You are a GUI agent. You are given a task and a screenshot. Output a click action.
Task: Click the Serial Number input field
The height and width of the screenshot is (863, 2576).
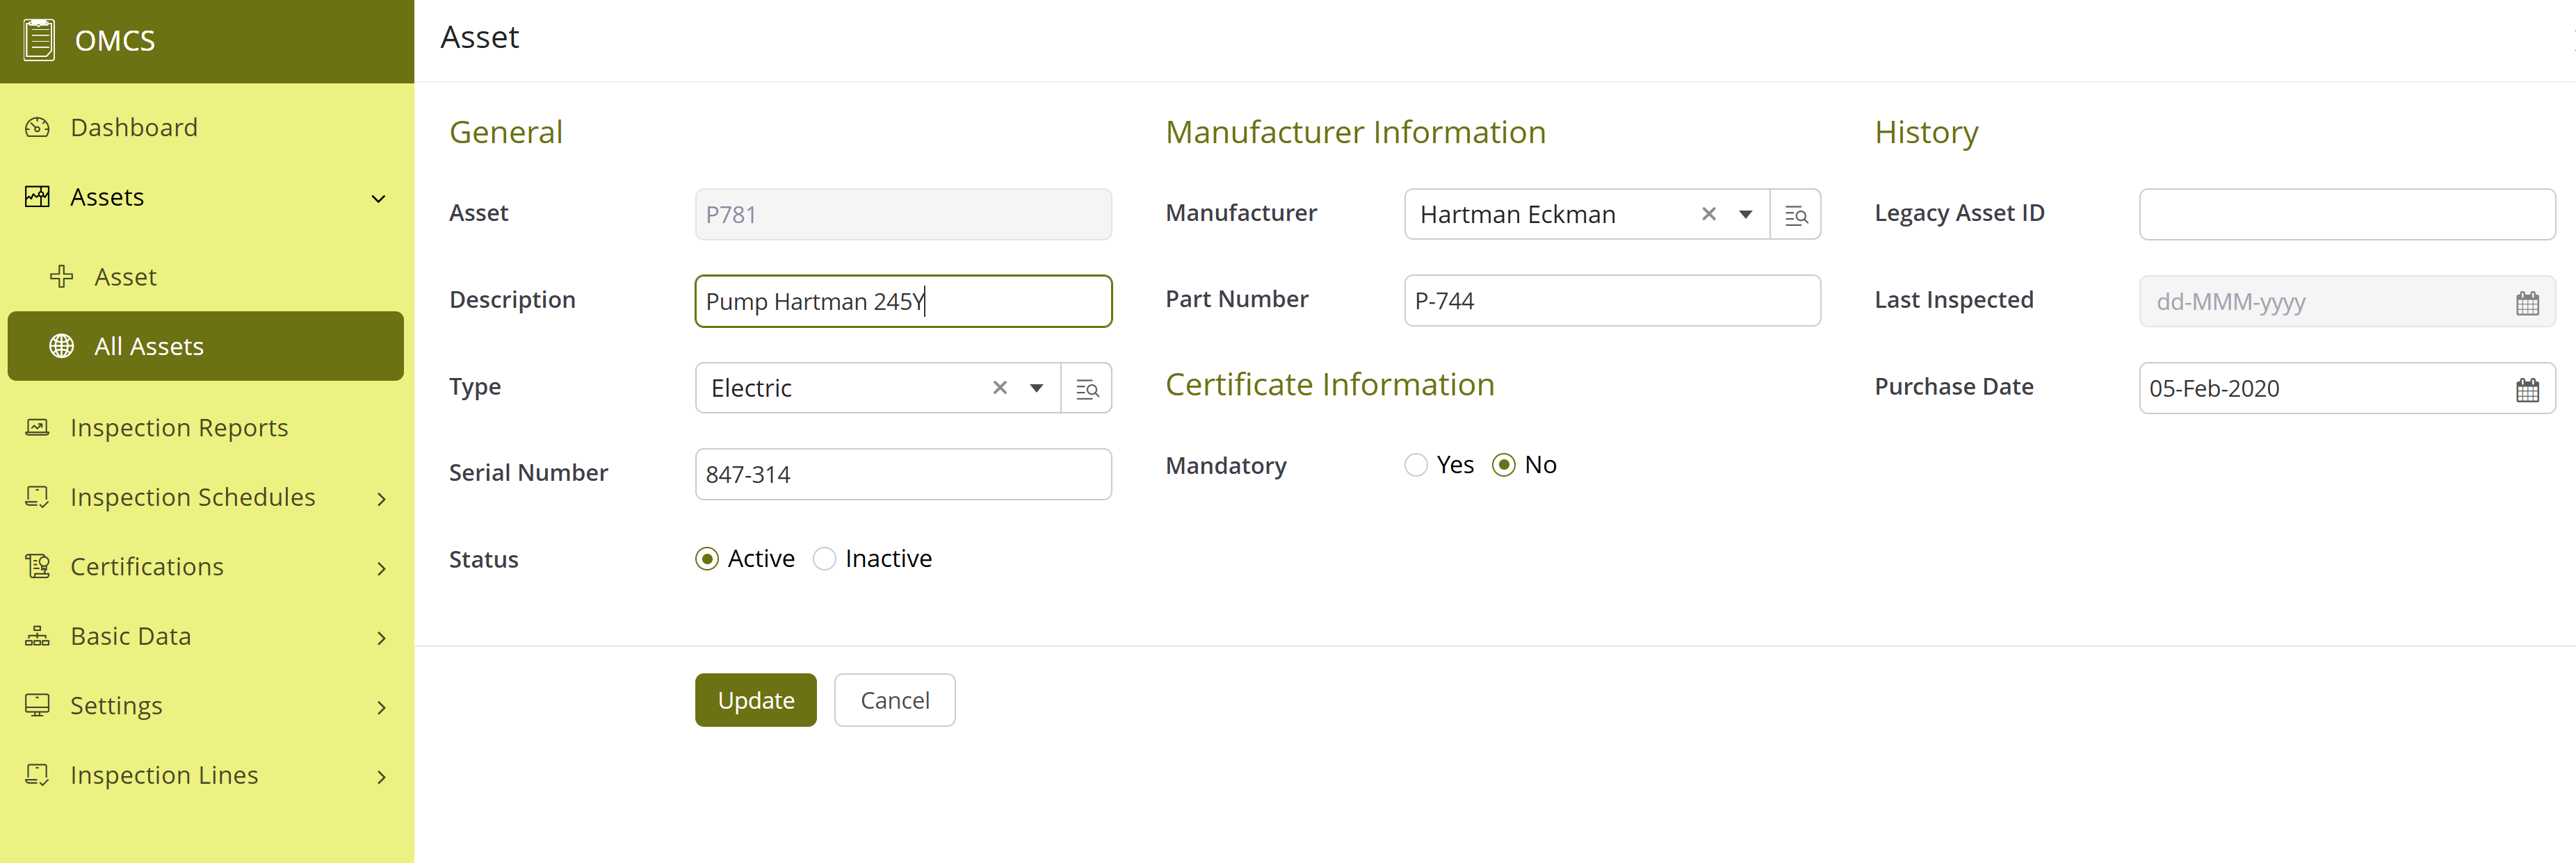902,475
